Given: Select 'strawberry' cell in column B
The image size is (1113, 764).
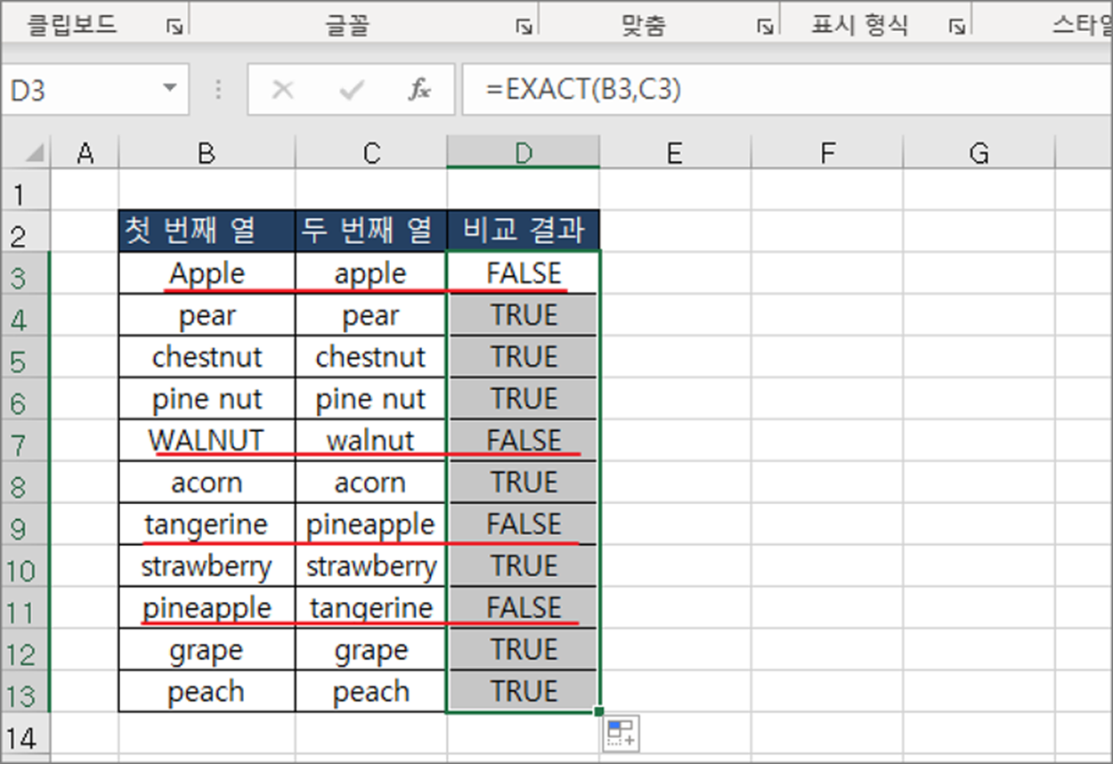Looking at the screenshot, I should click(x=207, y=566).
